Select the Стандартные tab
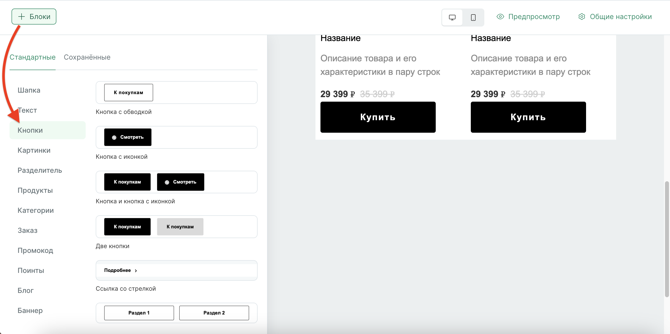Image resolution: width=670 pixels, height=334 pixels. 33,57
